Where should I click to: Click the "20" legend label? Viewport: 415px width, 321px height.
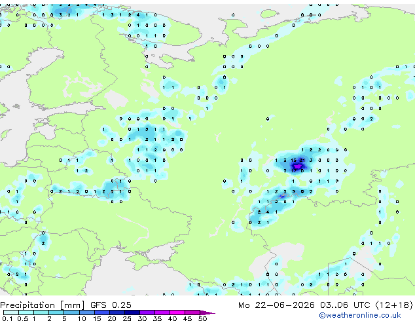pyautogui.click(x=112, y=318)
